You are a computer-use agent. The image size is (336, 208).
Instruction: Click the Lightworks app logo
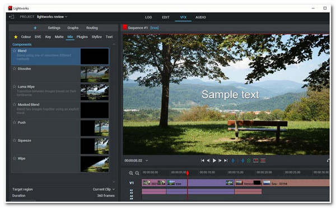point(10,8)
